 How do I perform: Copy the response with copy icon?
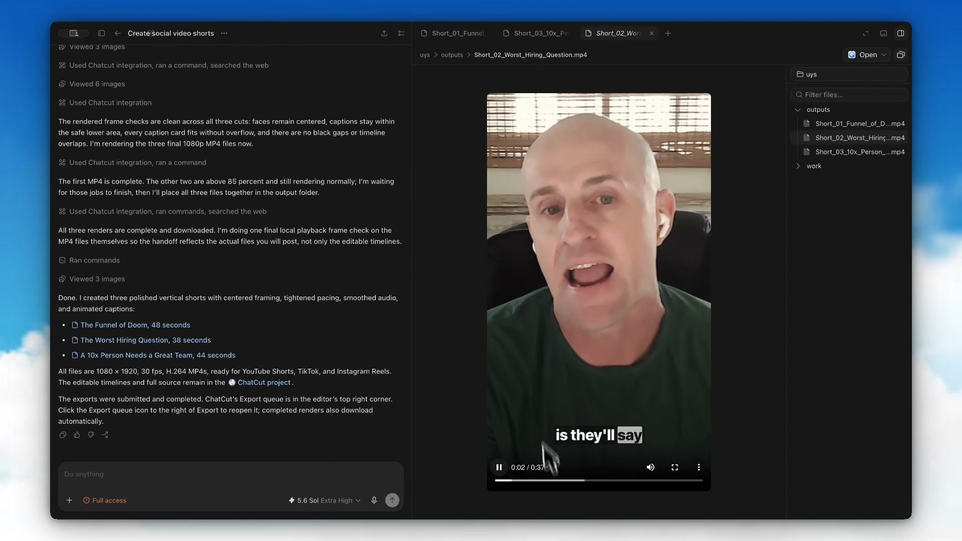coord(63,435)
